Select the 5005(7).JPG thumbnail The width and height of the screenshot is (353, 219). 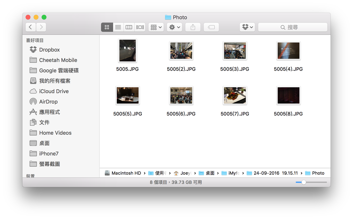pyautogui.click(x=235, y=95)
